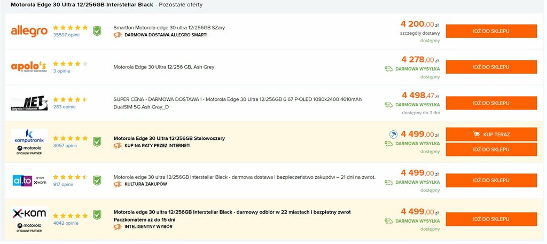Click delivery truck icon in apolo's row
This screenshot has height=244, width=547.
pyautogui.click(x=389, y=69)
